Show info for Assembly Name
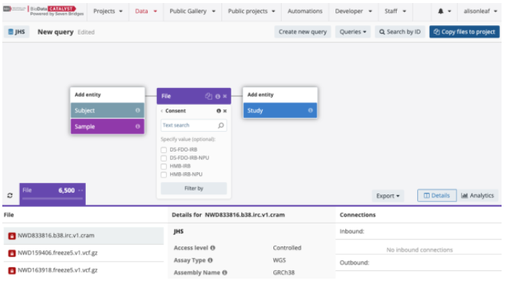This screenshot has height=287, width=510. pos(224,272)
